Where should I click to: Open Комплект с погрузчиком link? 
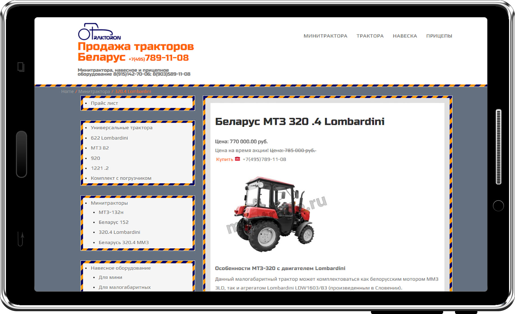[121, 178]
